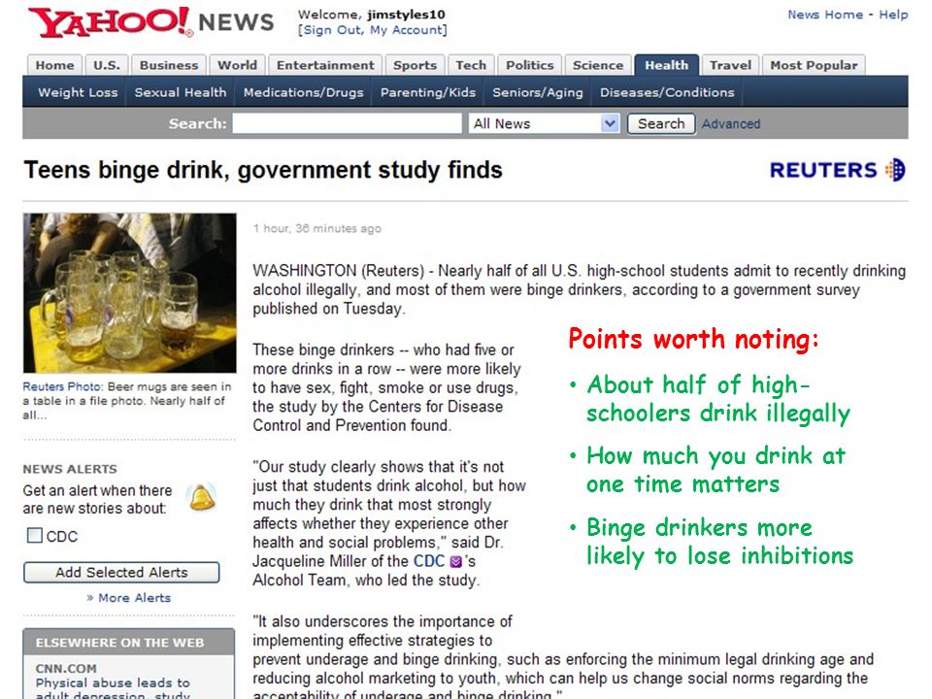This screenshot has width=932, height=699.
Task: Switch to the U.S. tab
Action: pos(107,65)
